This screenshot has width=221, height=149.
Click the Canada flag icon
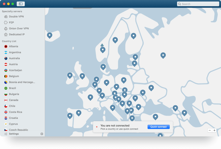6,100
